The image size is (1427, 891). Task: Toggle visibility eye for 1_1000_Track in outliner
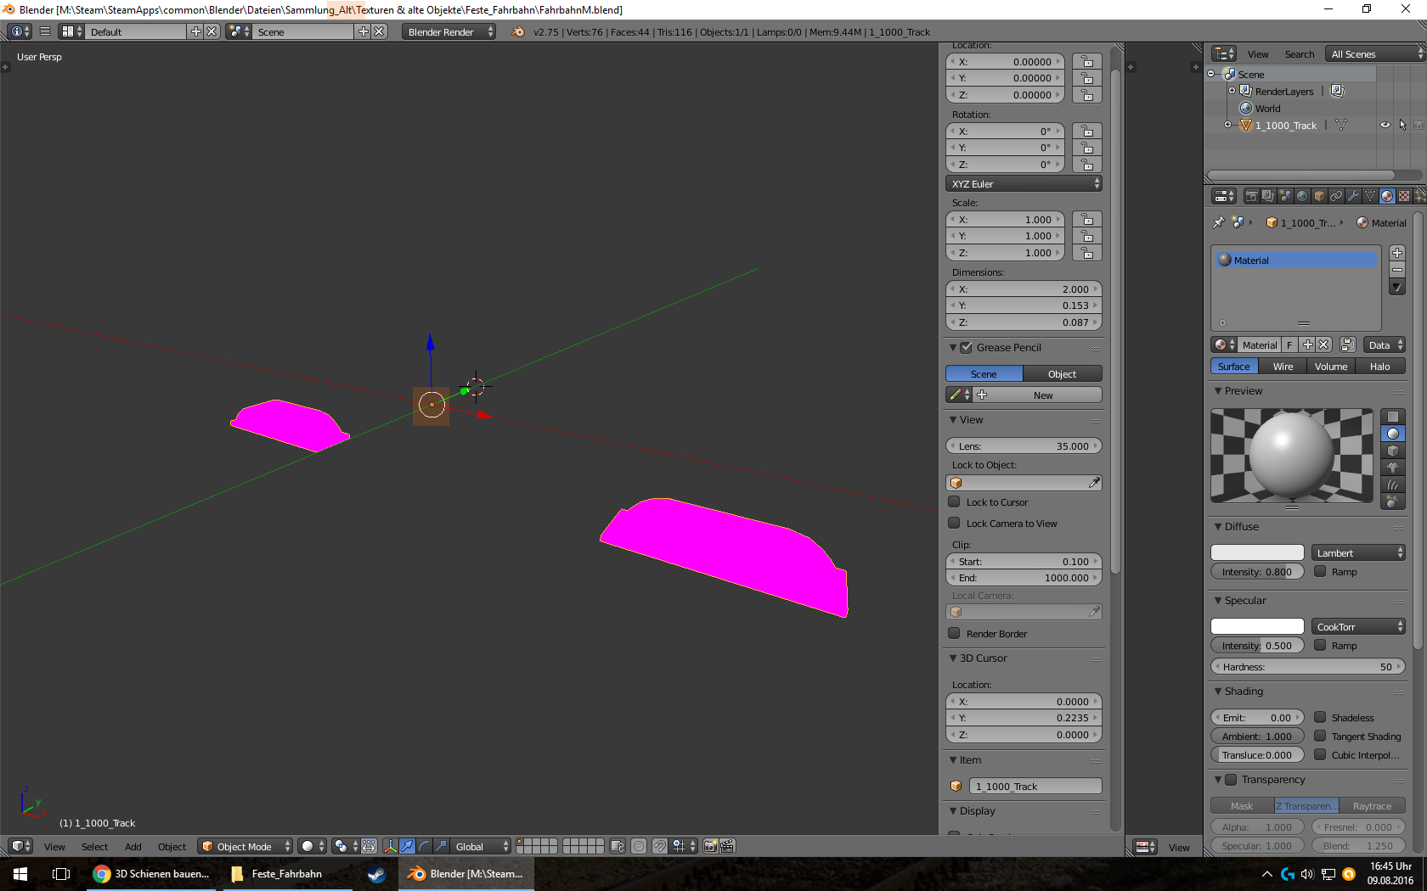(x=1385, y=125)
